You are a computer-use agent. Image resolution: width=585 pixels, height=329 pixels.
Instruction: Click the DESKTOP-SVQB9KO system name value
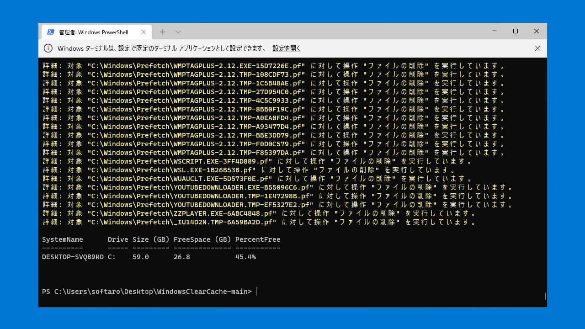73,257
